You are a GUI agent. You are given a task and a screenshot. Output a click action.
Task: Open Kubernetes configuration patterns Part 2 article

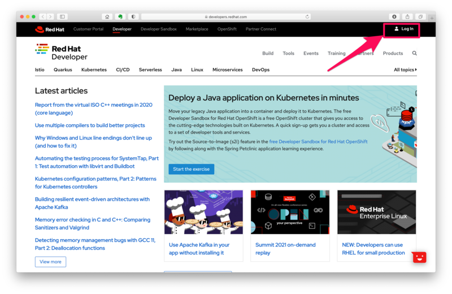pyautogui.click(x=95, y=183)
